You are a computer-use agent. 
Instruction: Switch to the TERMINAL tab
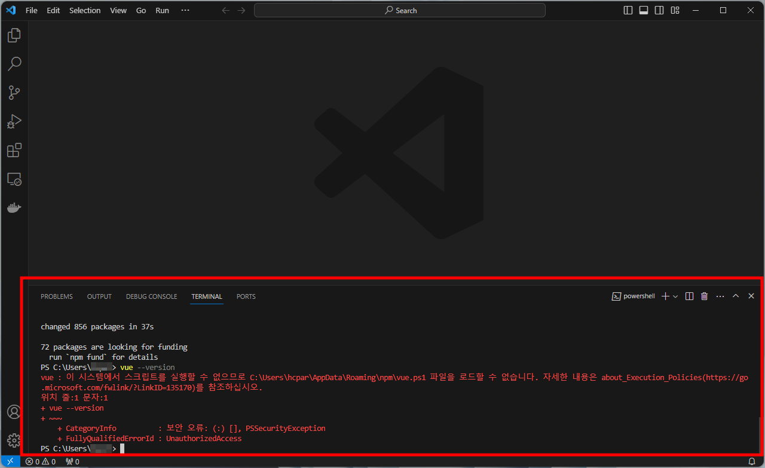pyautogui.click(x=207, y=296)
